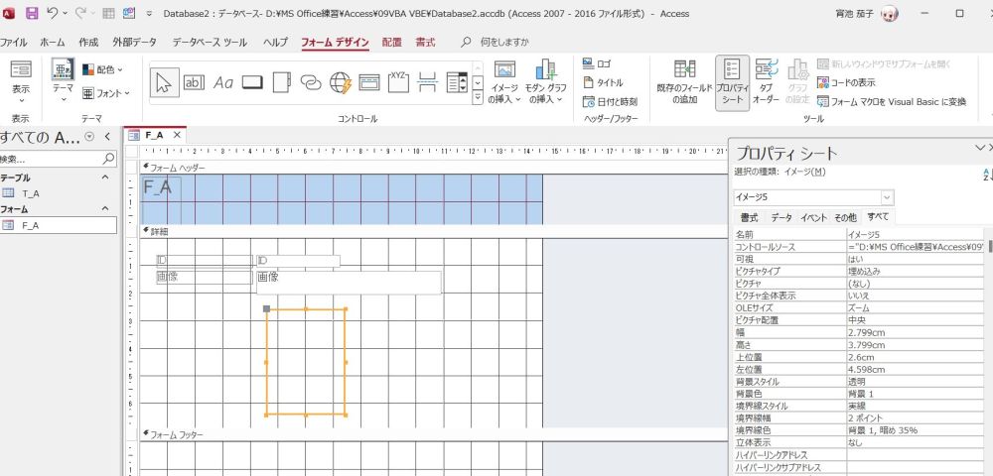Select the Text Box control tool

195,82
